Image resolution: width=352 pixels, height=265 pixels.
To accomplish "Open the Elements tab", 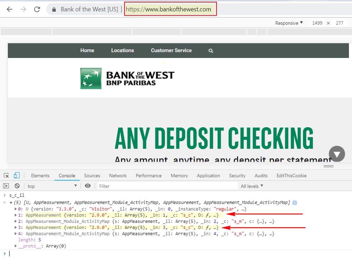I will pos(40,176).
